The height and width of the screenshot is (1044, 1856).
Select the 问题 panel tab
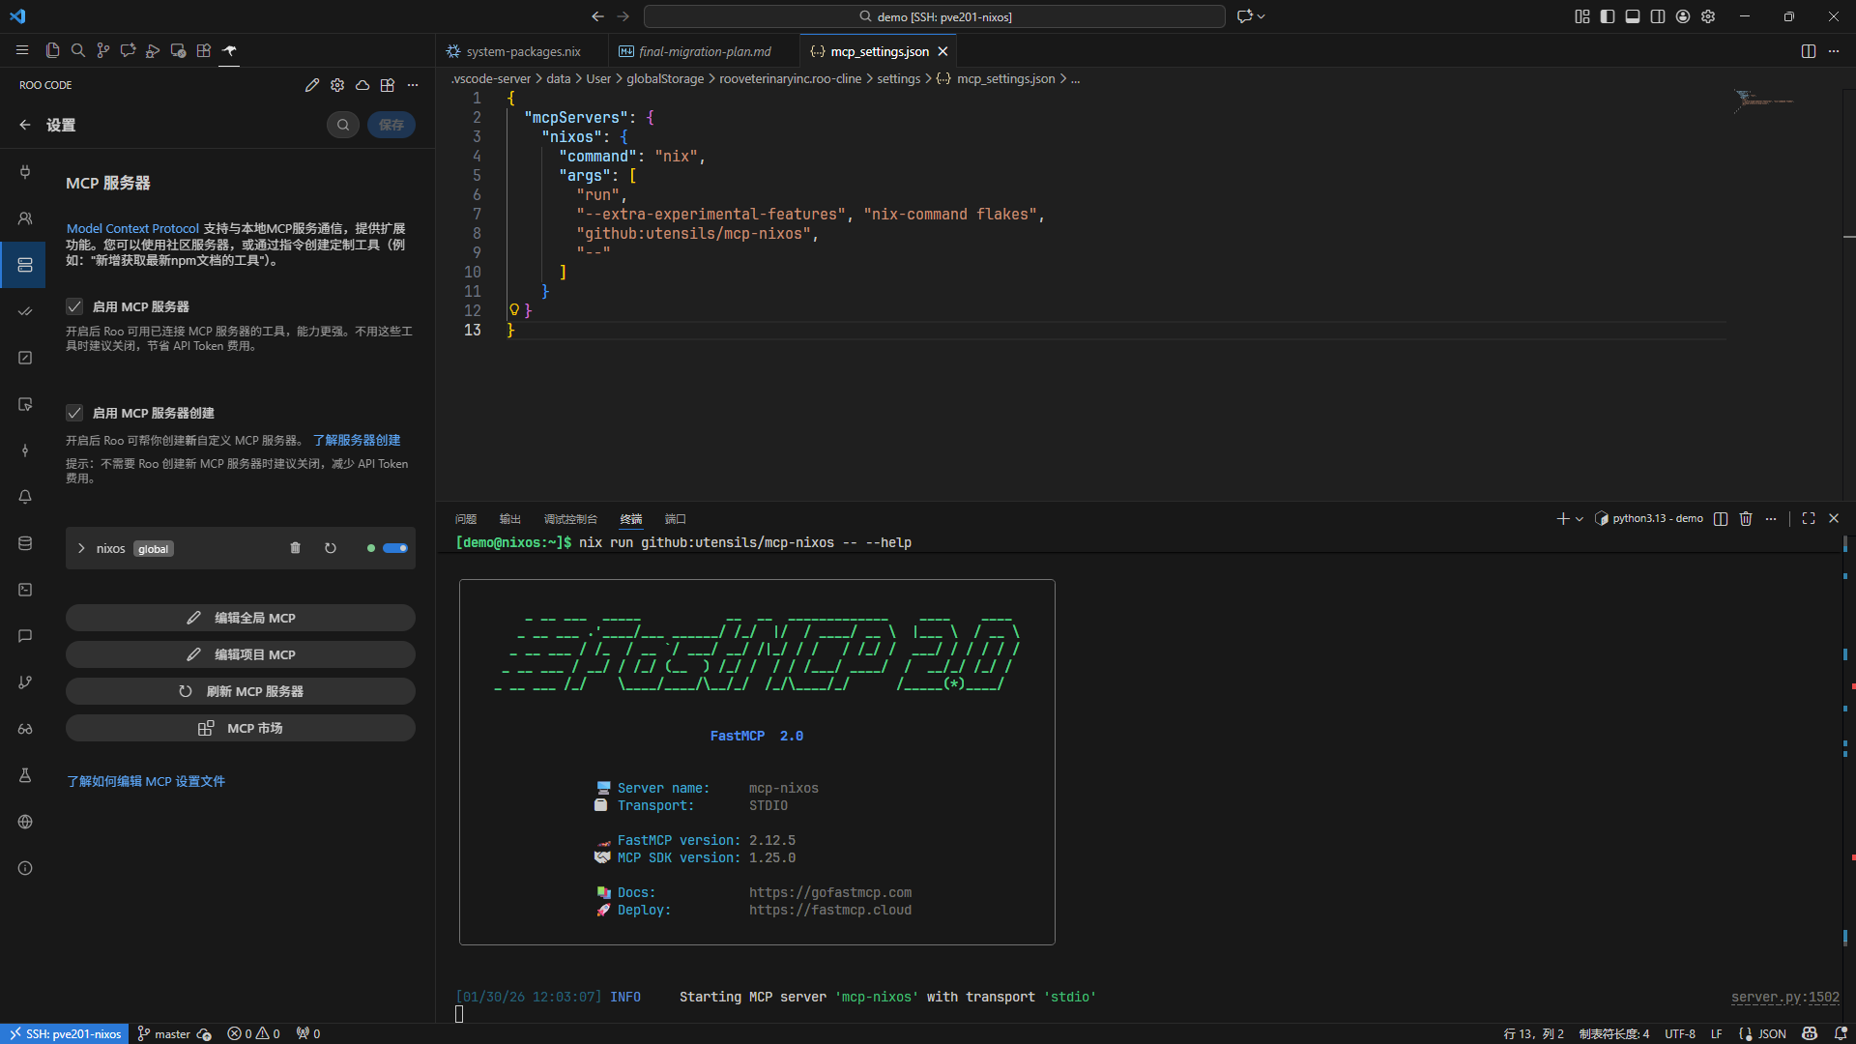466,519
